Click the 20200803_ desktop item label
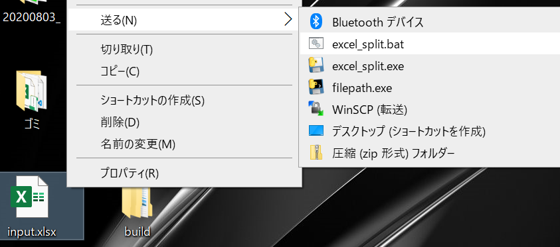This screenshot has width=560, height=247. coord(31,17)
